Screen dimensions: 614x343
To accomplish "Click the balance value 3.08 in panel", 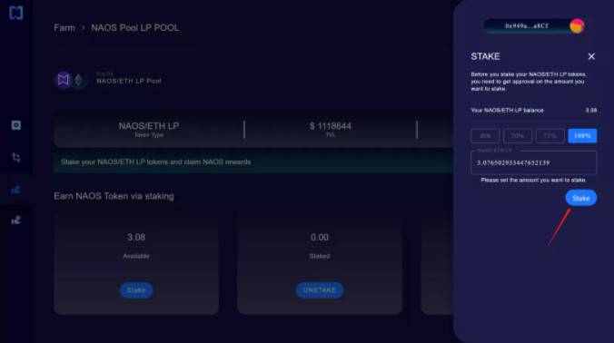I will pos(591,111).
